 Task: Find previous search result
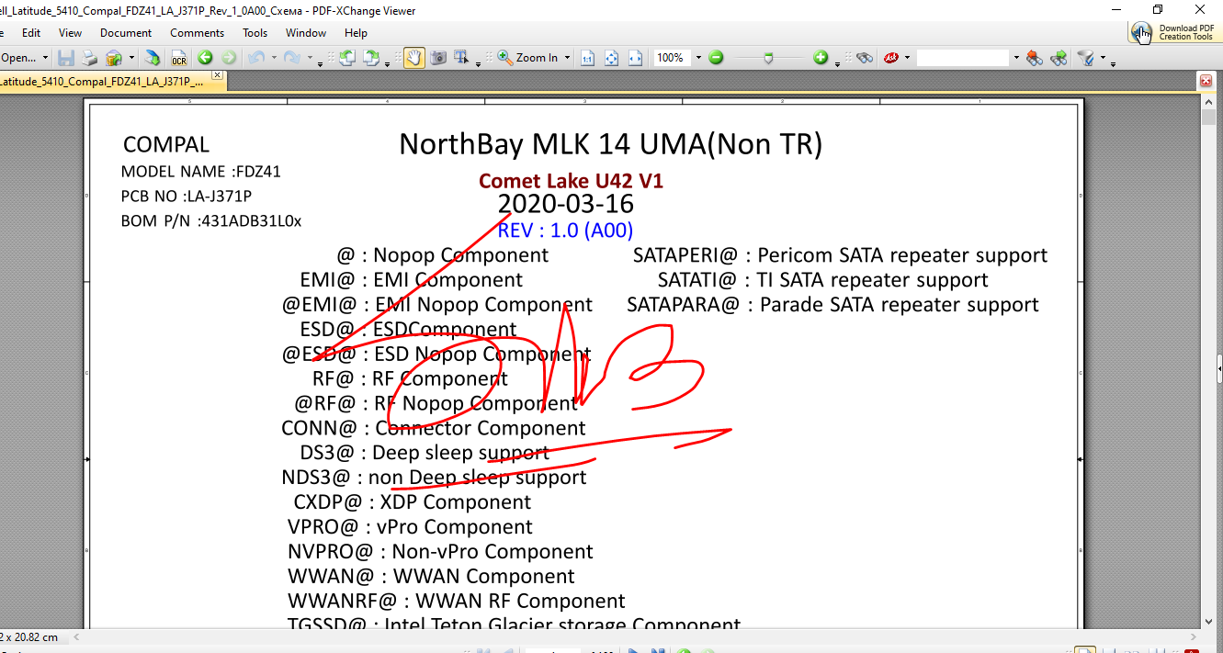[1035, 58]
